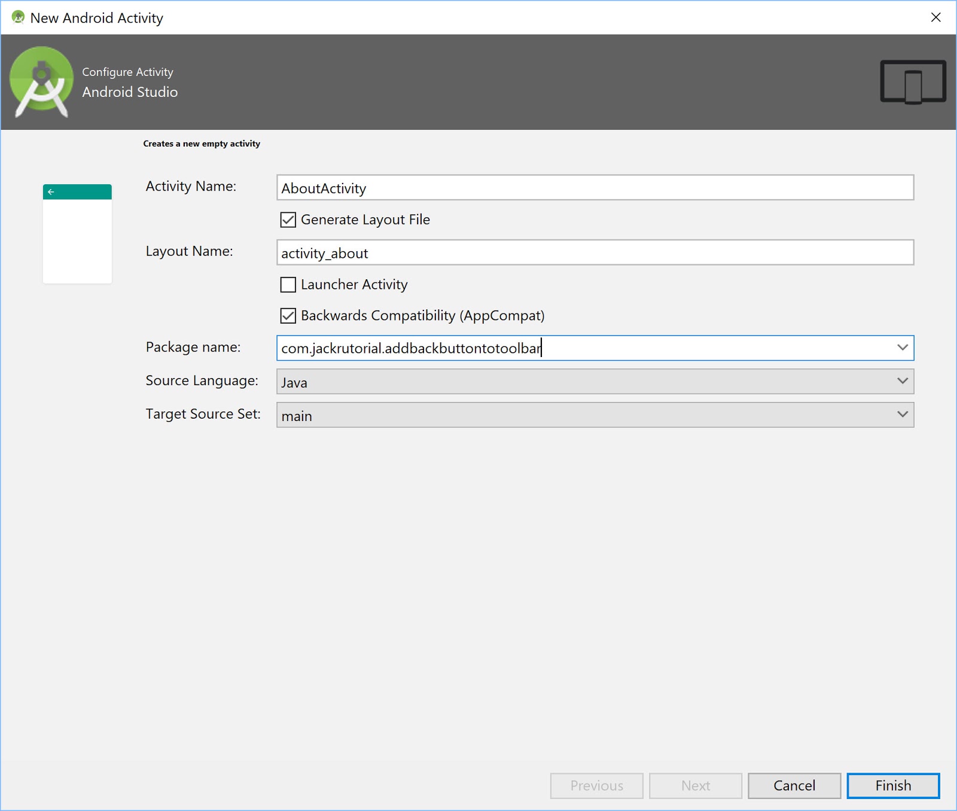This screenshot has width=957, height=811.
Task: Click the back arrow in activity preview
Action: (x=51, y=192)
